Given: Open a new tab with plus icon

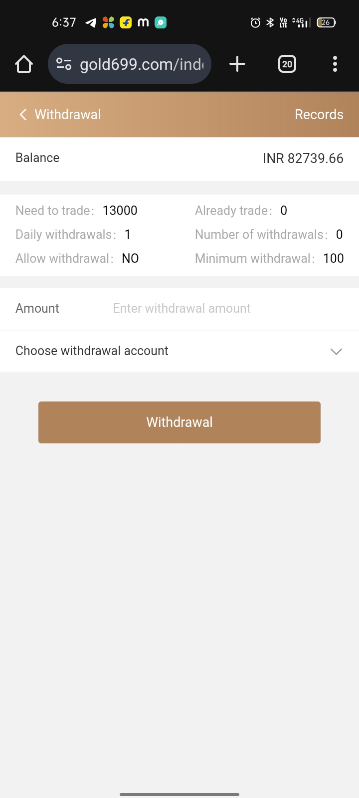Looking at the screenshot, I should (237, 64).
